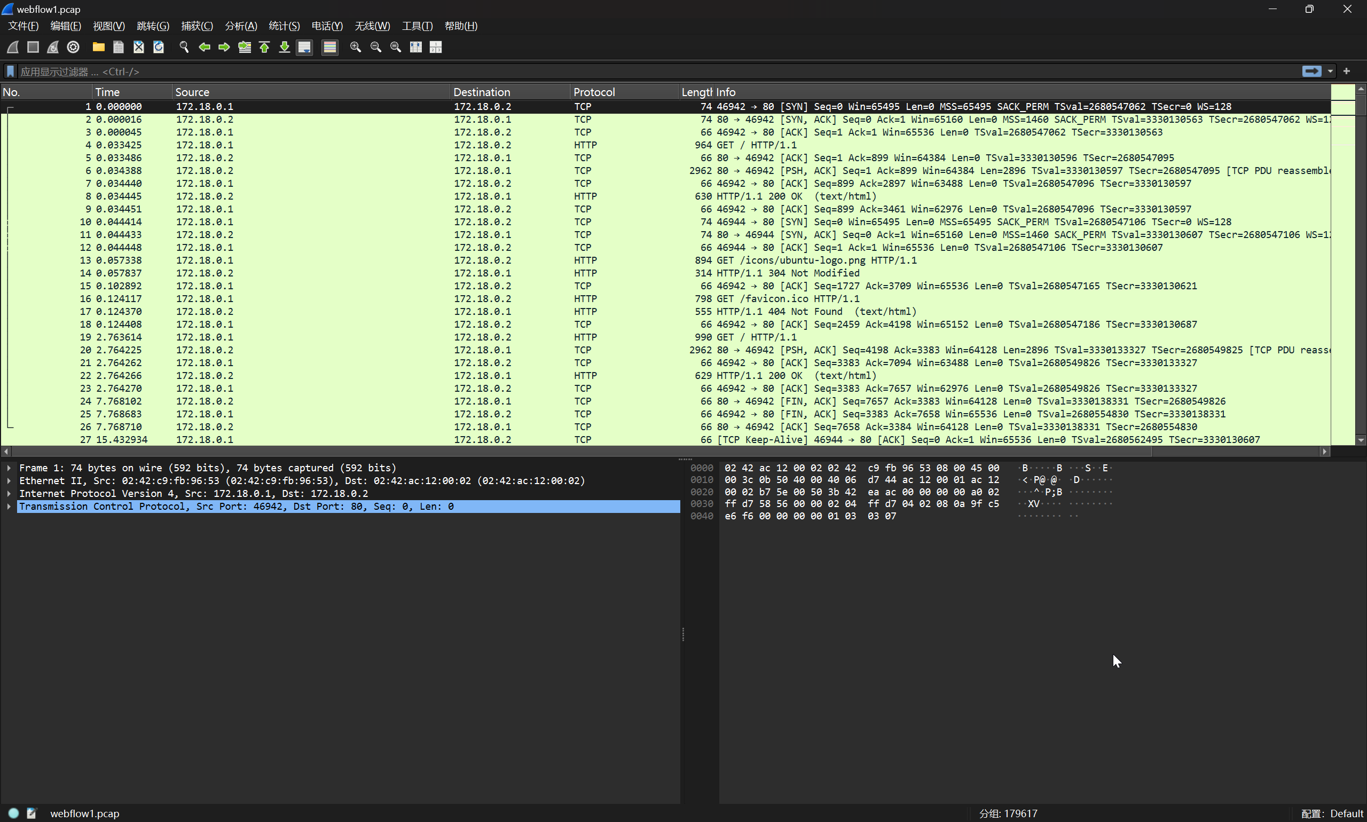Sort by the Source column header
This screenshot has width=1367, height=822.
311,92
